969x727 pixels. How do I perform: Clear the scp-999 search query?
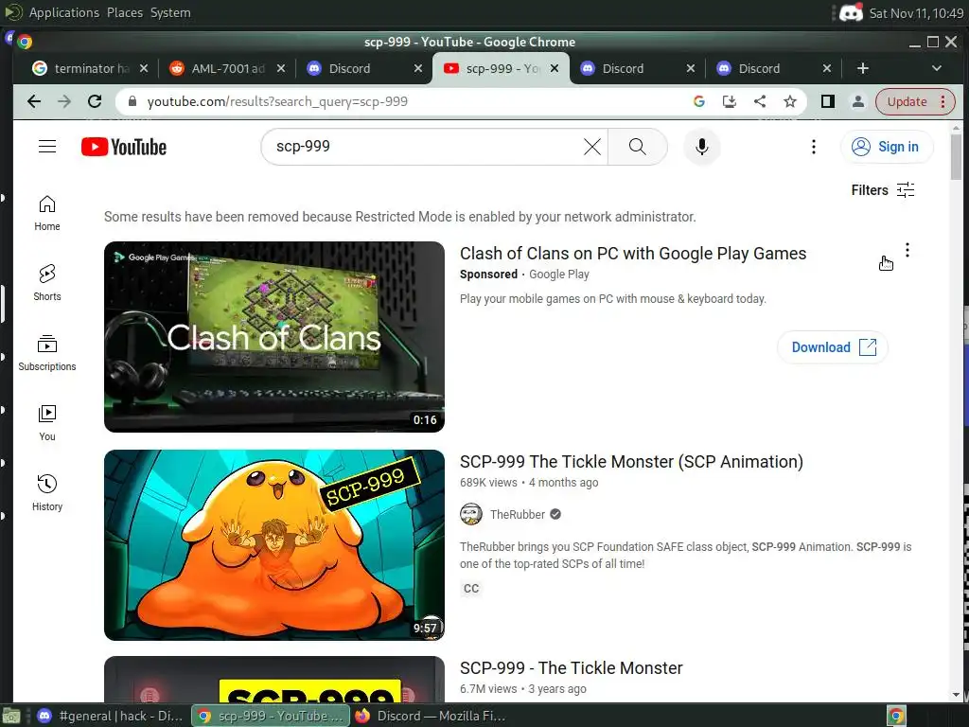(592, 147)
